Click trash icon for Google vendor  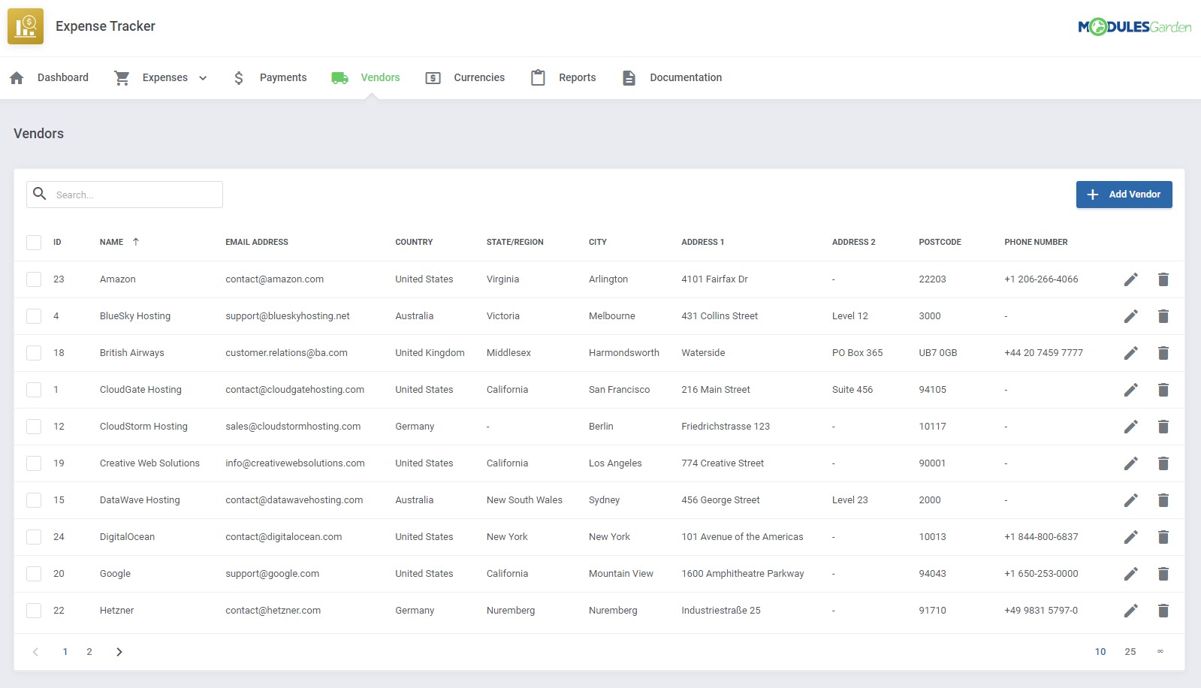1163,574
